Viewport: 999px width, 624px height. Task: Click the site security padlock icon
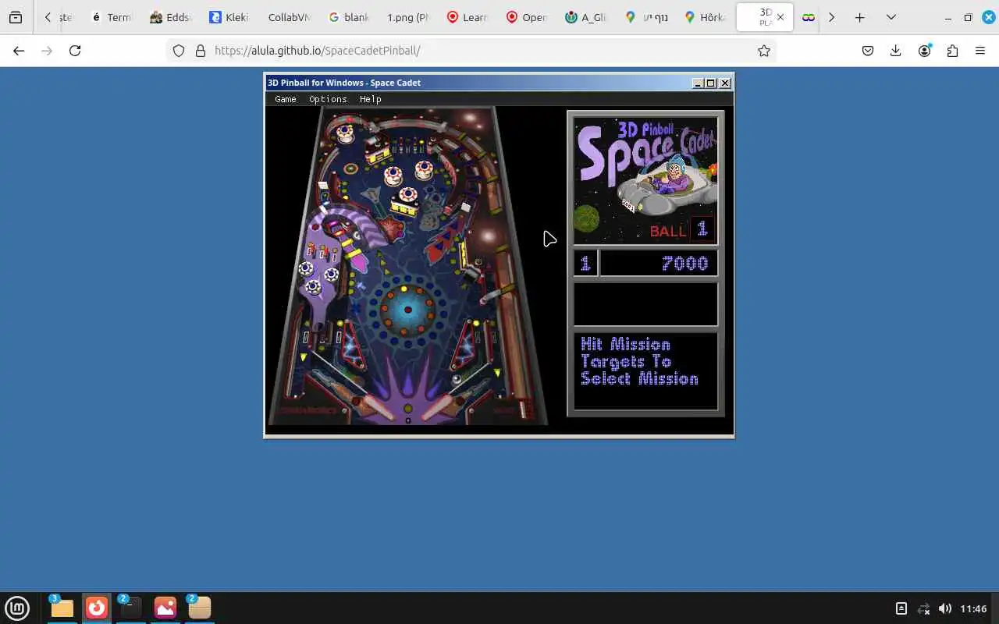[201, 51]
